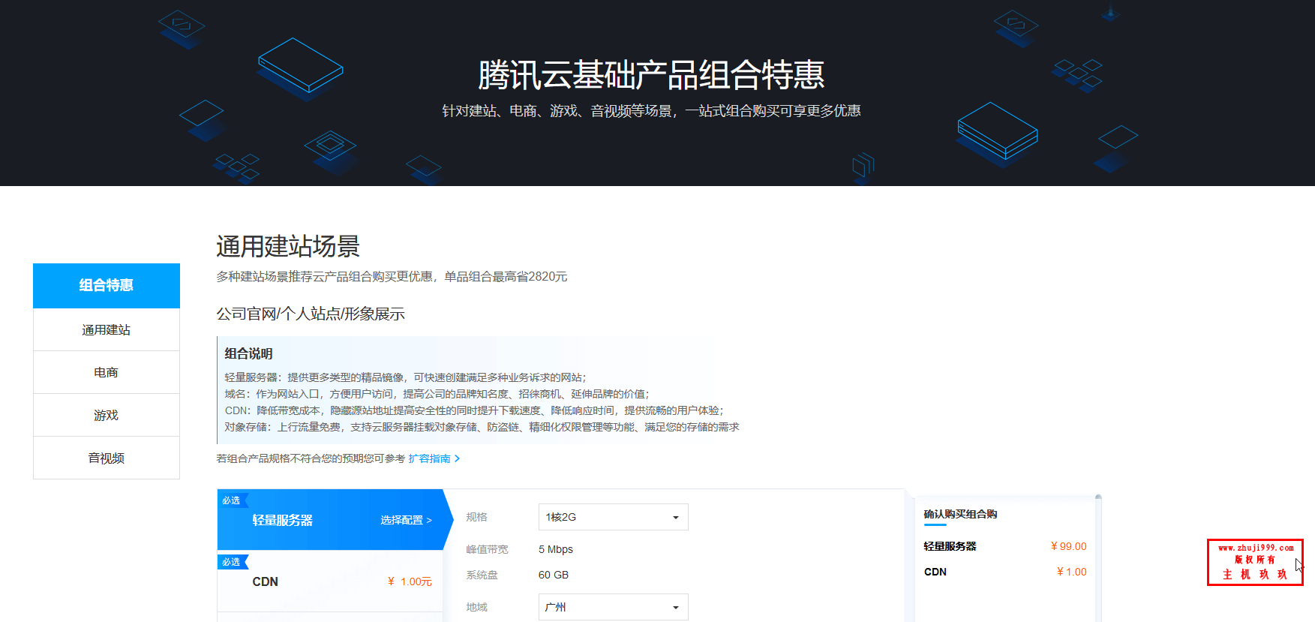Click the banner title 腾讯云基础产品组合特惠
The image size is (1315, 622).
pyautogui.click(x=651, y=75)
